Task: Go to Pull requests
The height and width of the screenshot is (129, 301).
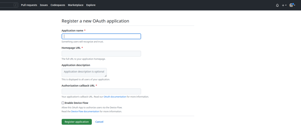Action: [x=29, y=5]
